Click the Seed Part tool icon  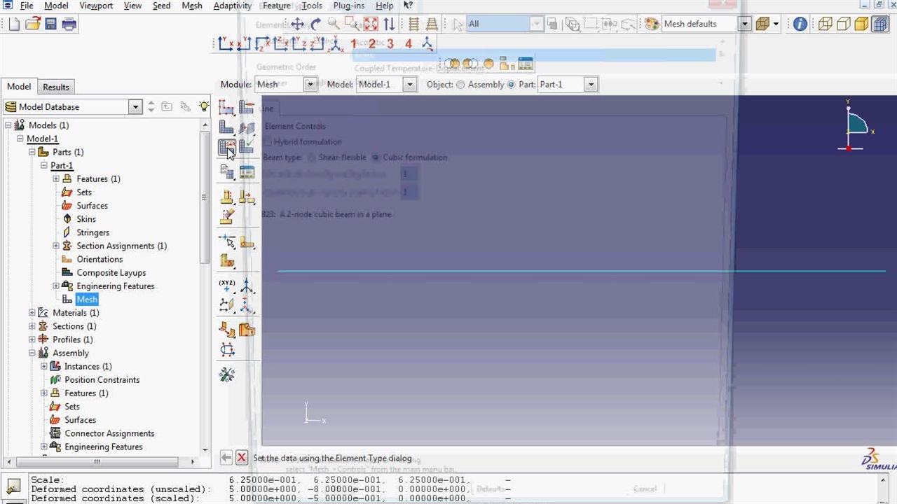pyautogui.click(x=226, y=107)
